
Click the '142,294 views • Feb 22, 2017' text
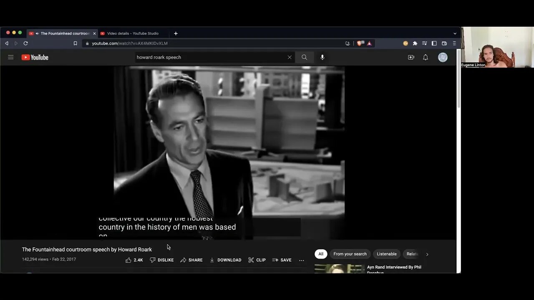(x=49, y=259)
